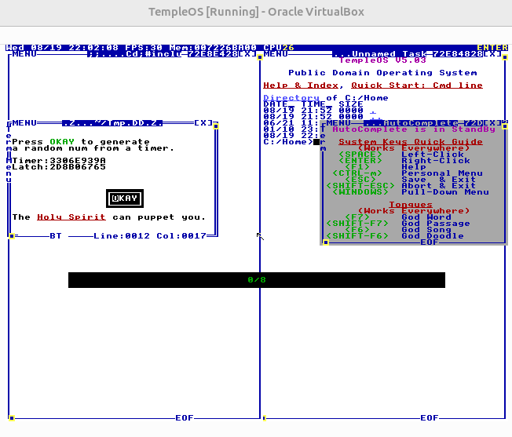The height and width of the screenshot is (437, 512).
Task: Click the <ESC> Save & Exit entry
Action: pyautogui.click(x=411, y=180)
